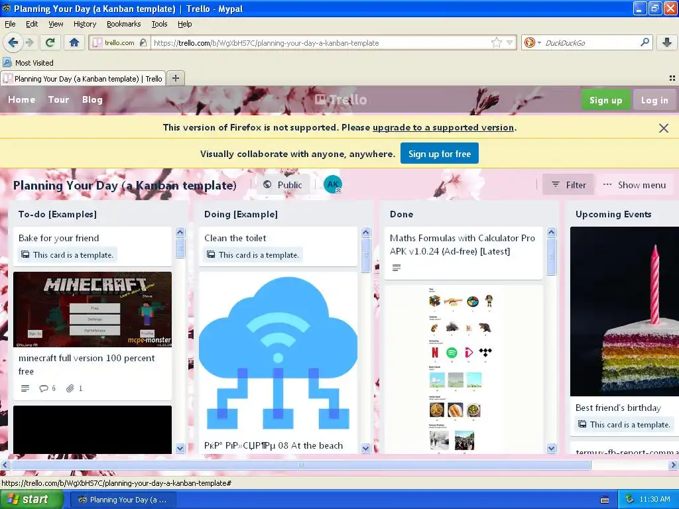
Task: Click the horizontal scrollbar right arrow
Action: point(673,465)
